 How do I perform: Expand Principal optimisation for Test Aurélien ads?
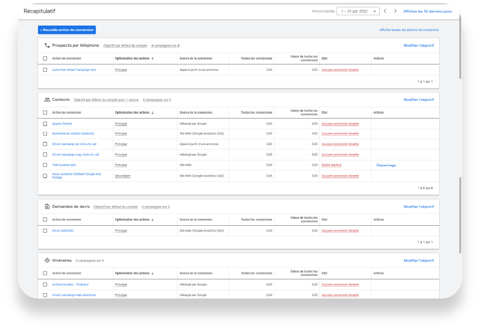click(121, 165)
